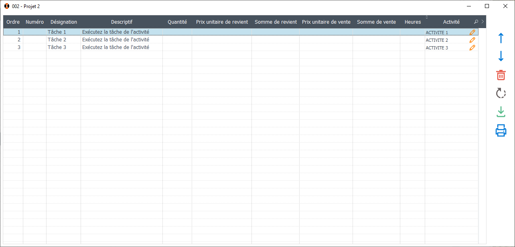Image resolution: width=515 pixels, height=247 pixels.
Task: Sort by the Ordre column header
Action: [x=13, y=22]
